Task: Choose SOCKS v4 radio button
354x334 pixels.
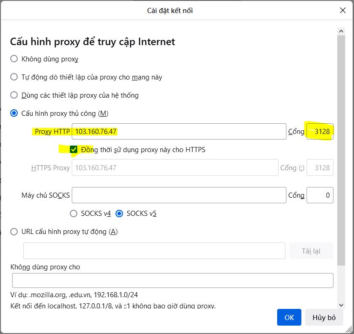Action: point(74,214)
